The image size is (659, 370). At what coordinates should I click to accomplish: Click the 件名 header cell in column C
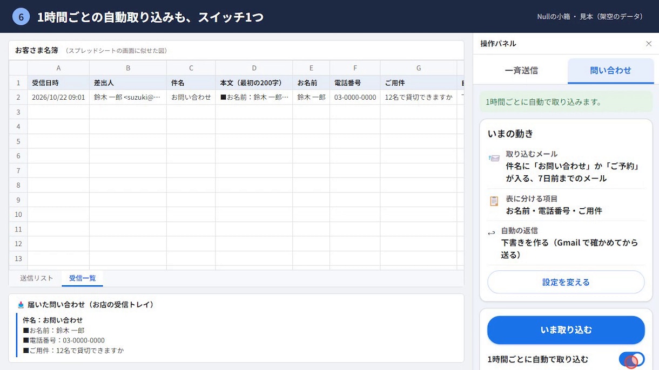click(191, 83)
